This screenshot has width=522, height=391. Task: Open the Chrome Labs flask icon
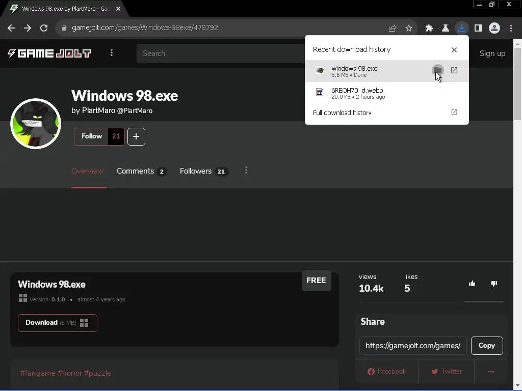tap(446, 29)
